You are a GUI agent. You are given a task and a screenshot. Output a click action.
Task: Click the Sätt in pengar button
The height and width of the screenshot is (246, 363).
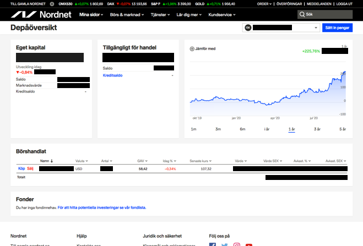pyautogui.click(x=337, y=27)
